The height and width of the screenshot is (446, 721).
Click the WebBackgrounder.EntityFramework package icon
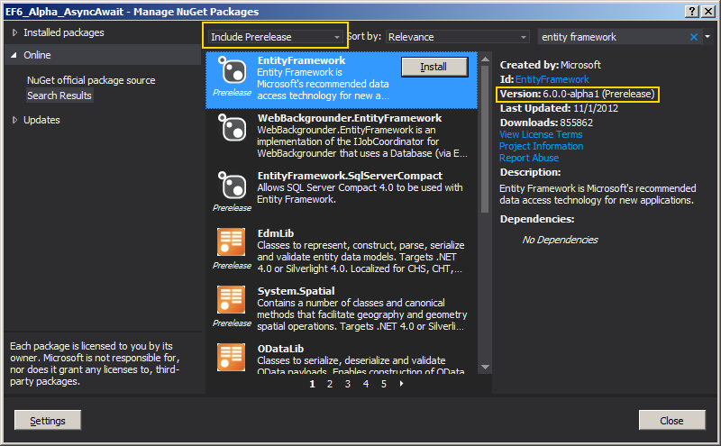[x=233, y=129]
